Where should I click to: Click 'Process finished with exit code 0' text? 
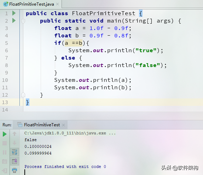pyautogui.click(x=65, y=167)
